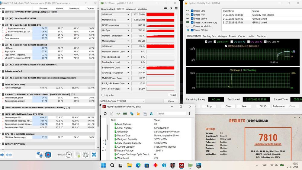Click the HWiNFO vertical scrollbar down arrow
The width and height of the screenshot is (302, 170).
[98, 148]
